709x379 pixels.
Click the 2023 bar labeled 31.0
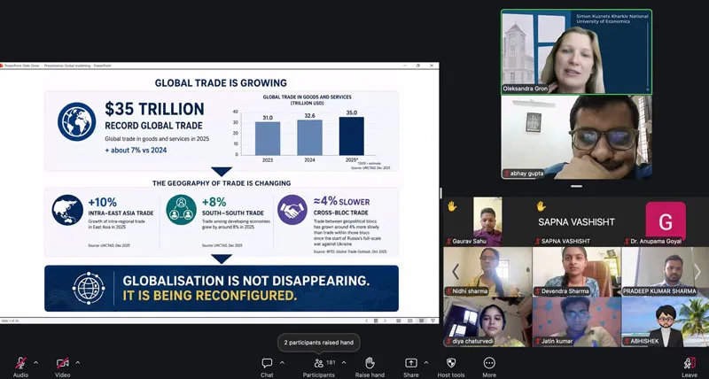(x=268, y=138)
